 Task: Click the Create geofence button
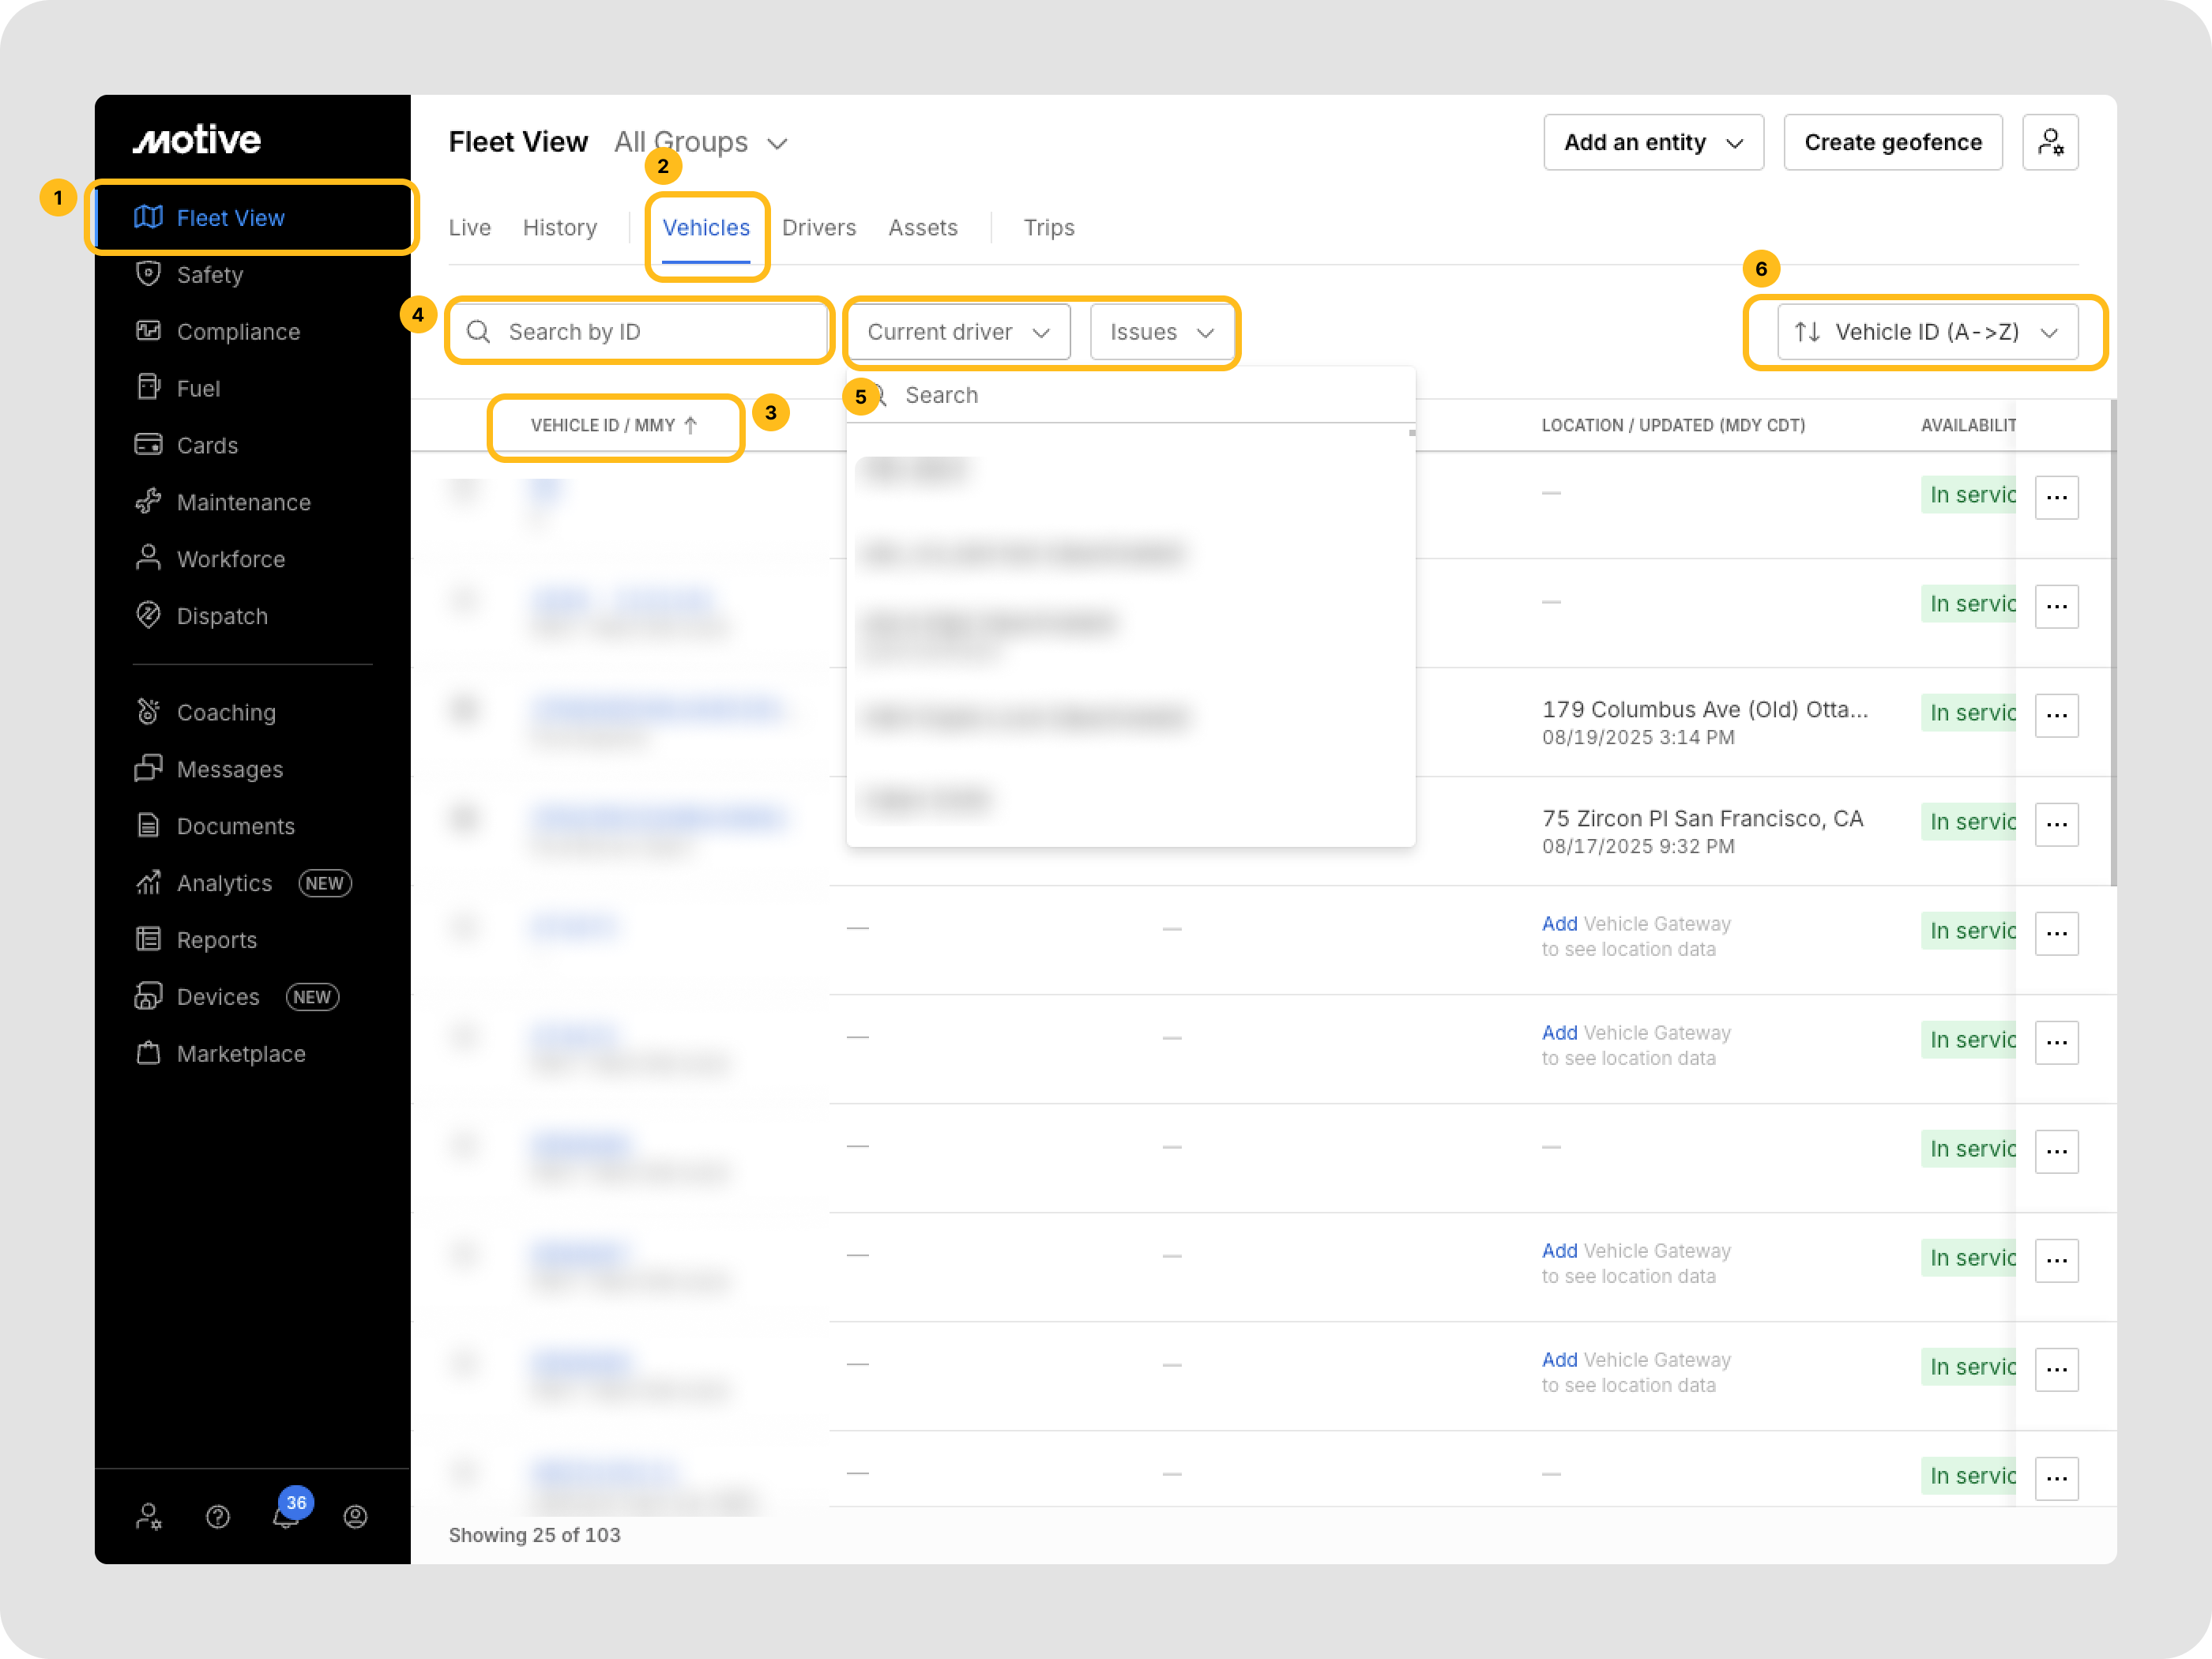(1892, 142)
